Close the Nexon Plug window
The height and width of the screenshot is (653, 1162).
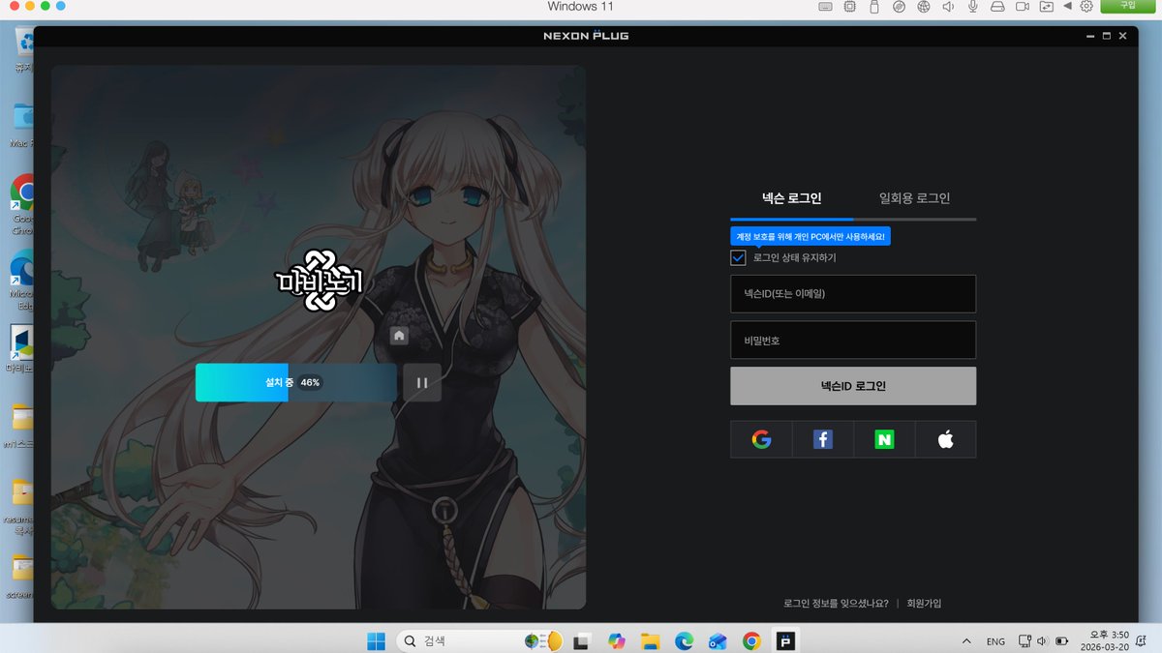click(x=1122, y=36)
